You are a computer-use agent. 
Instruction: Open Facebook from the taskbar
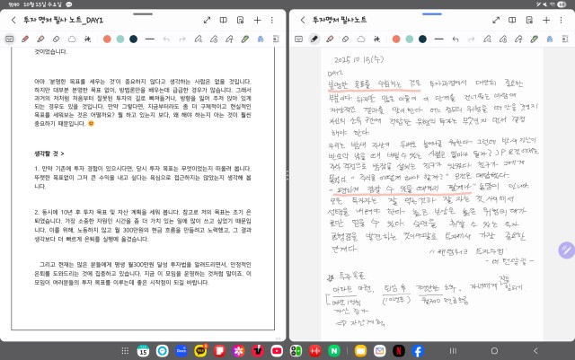[x=418, y=351]
